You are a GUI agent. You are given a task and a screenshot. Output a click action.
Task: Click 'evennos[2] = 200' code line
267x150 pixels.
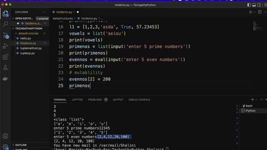pyautogui.click(x=90, y=79)
